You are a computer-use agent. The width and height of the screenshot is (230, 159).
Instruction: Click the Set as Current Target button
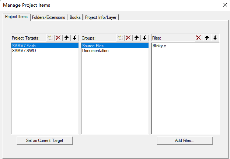click(45, 141)
